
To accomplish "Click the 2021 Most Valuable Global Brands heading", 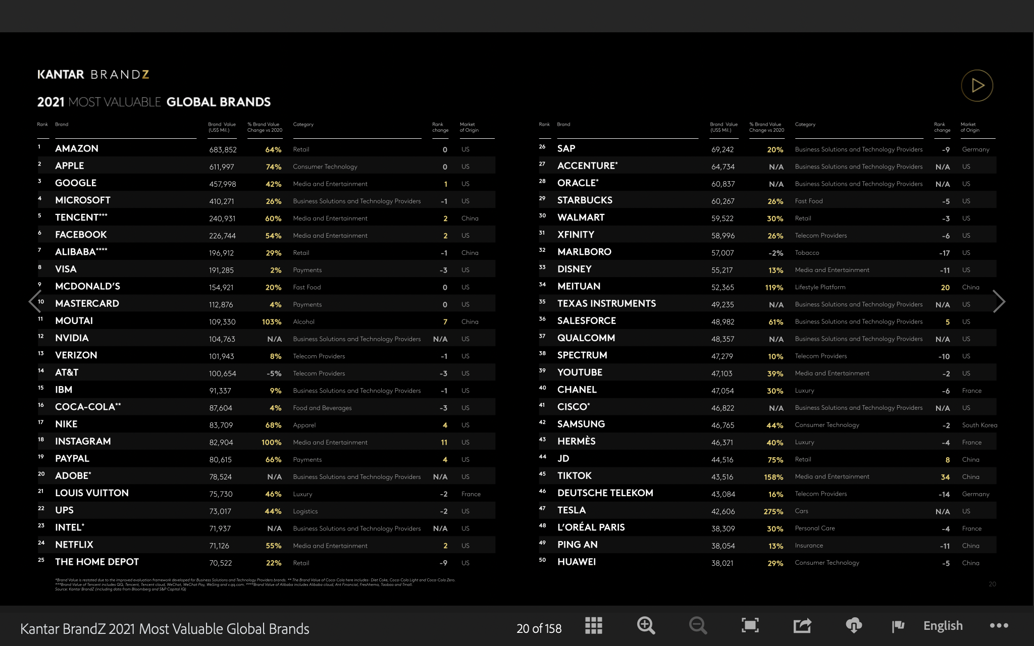I will (x=154, y=102).
